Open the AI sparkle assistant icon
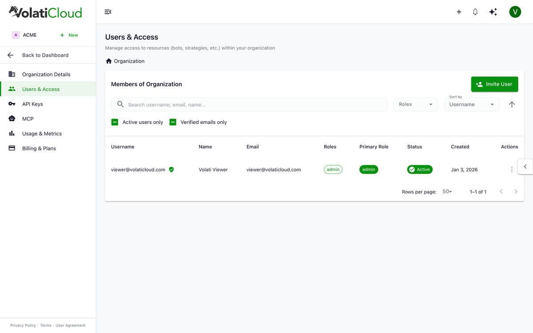 click(x=493, y=12)
